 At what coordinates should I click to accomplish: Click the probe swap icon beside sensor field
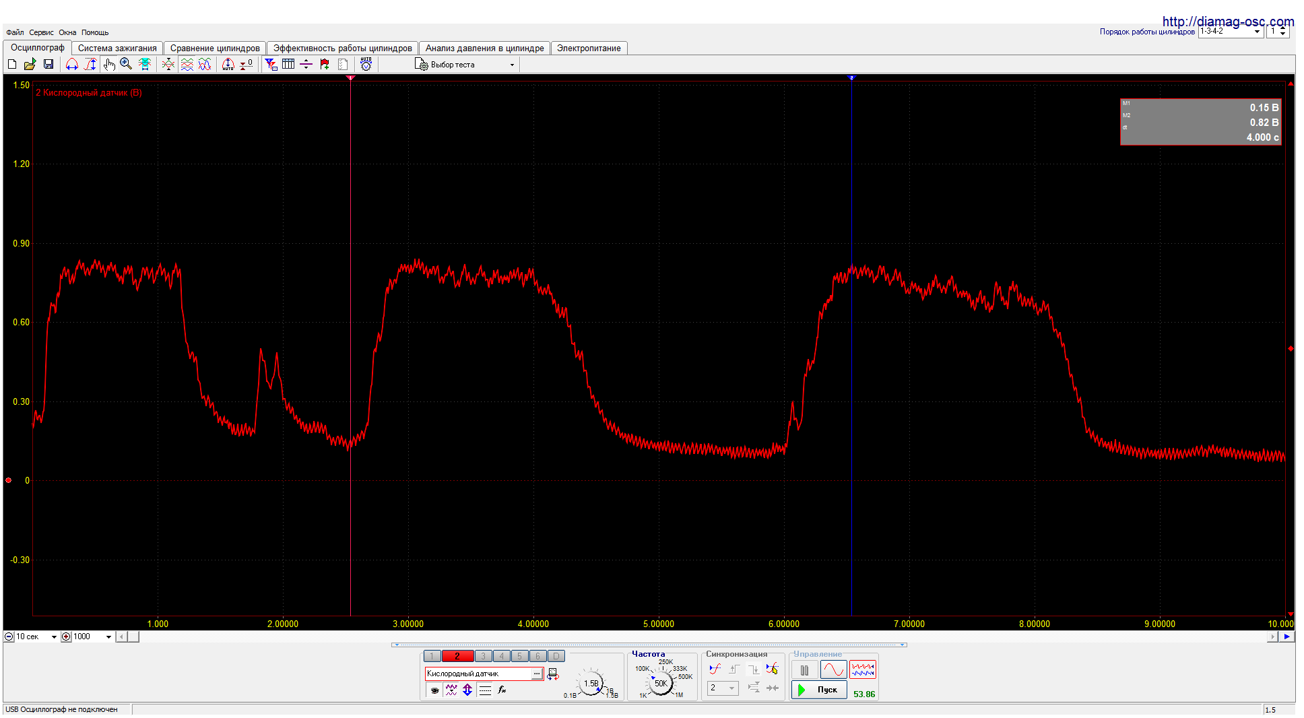553,674
